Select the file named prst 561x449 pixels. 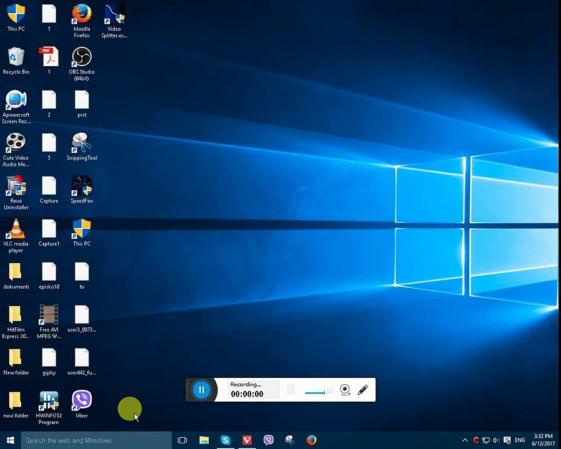82,104
